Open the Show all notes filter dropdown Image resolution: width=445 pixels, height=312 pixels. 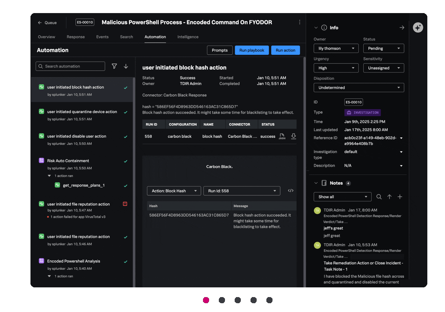[342, 197]
